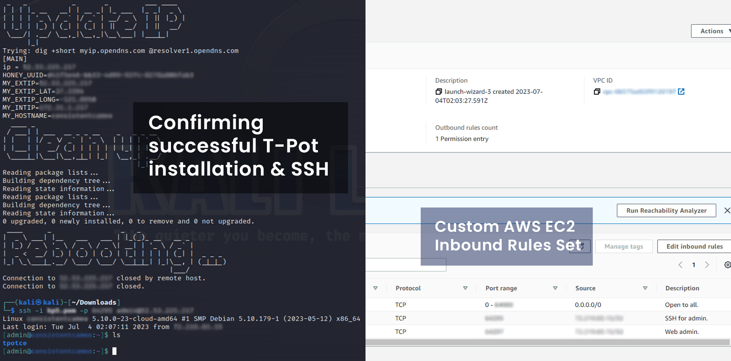Sort by the Port range column arrow
Screen dimensions: 731x361
pos(555,288)
